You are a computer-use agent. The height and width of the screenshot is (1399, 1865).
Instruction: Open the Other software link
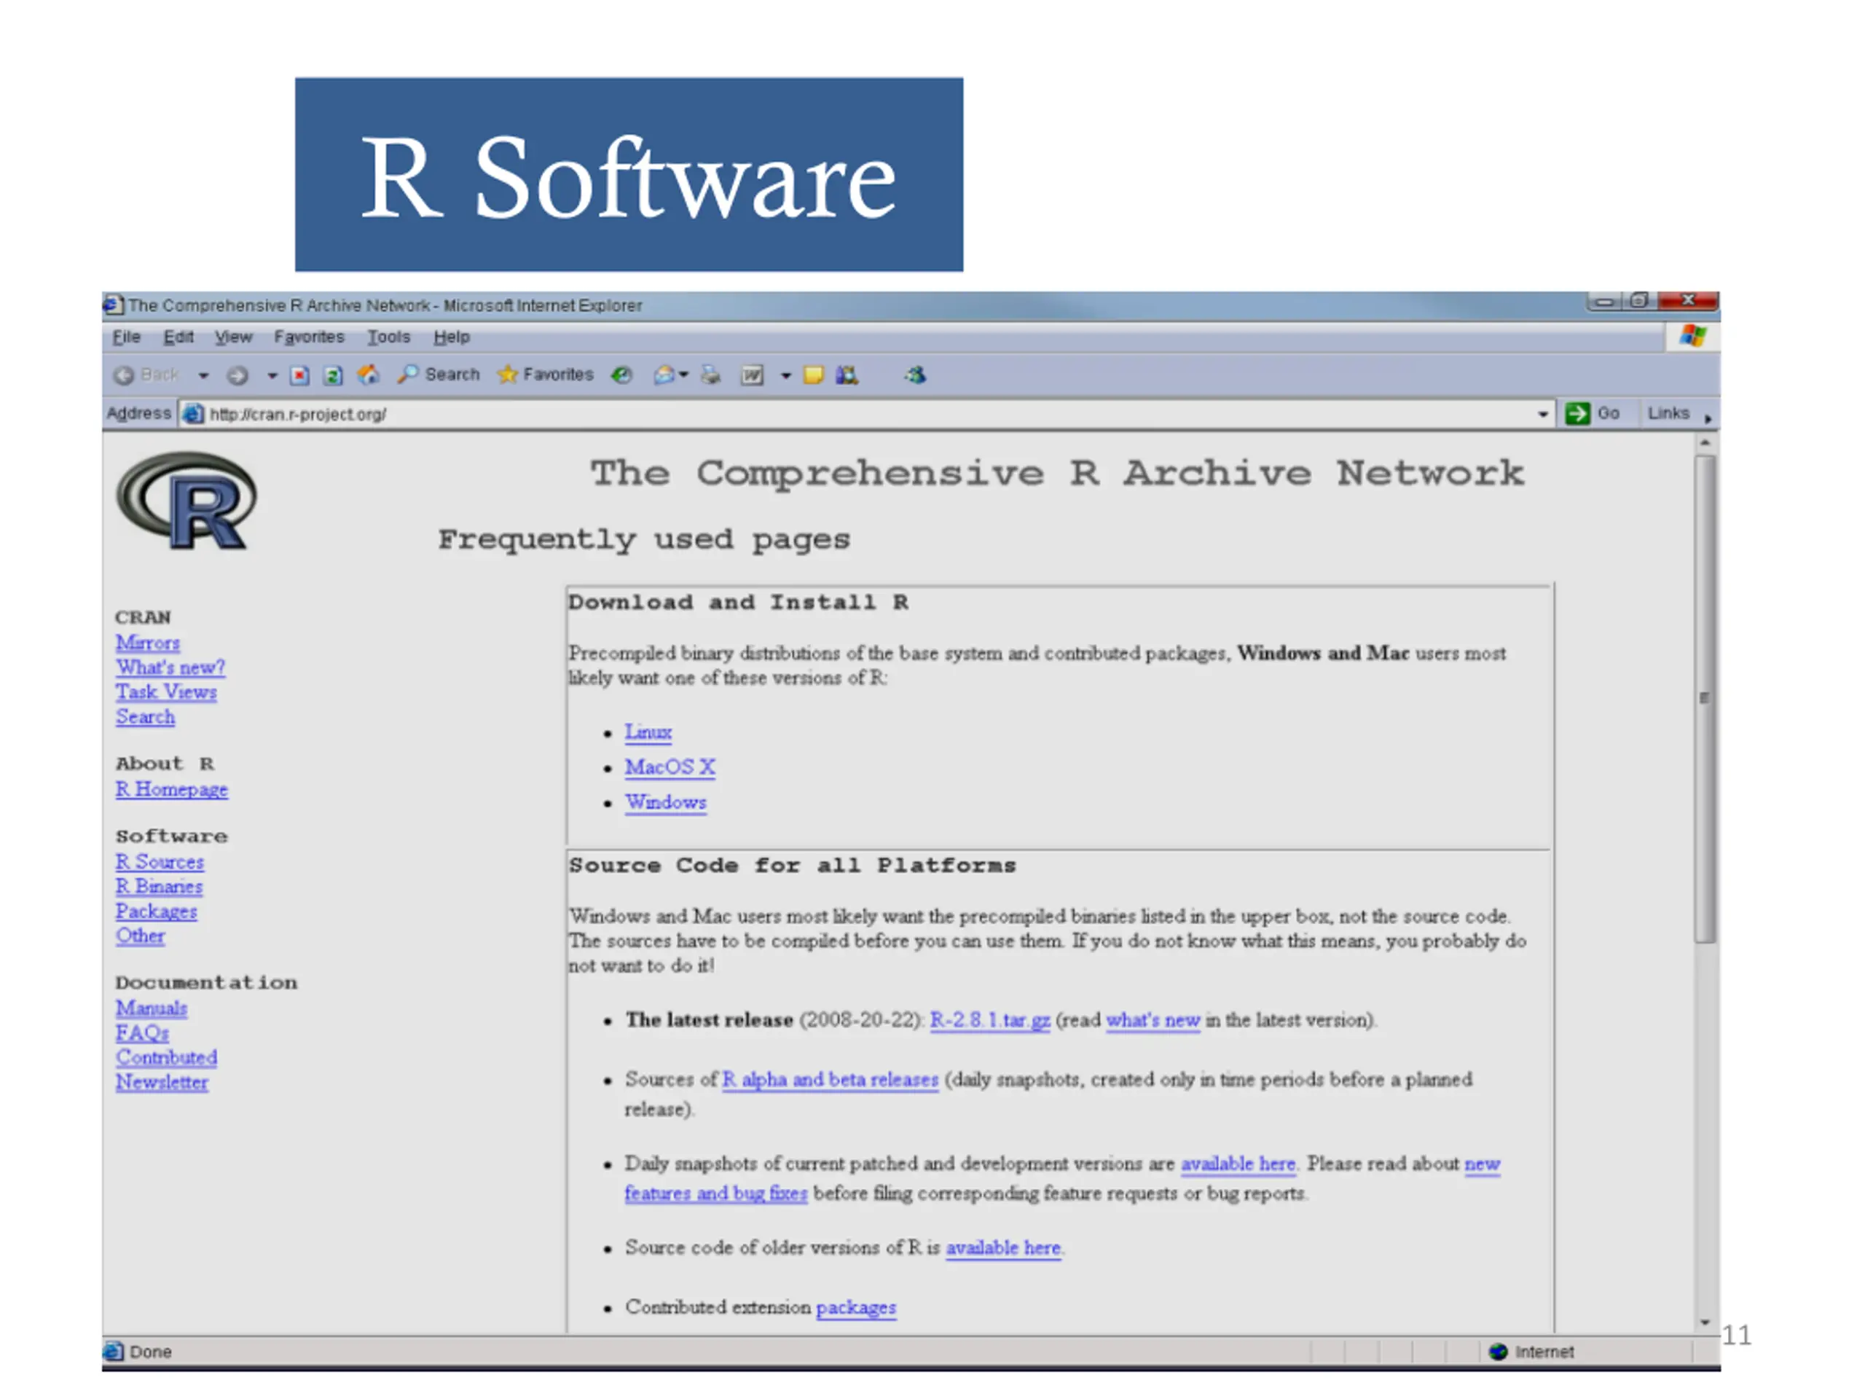(140, 936)
